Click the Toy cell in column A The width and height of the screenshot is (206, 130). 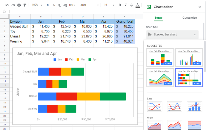20,32
